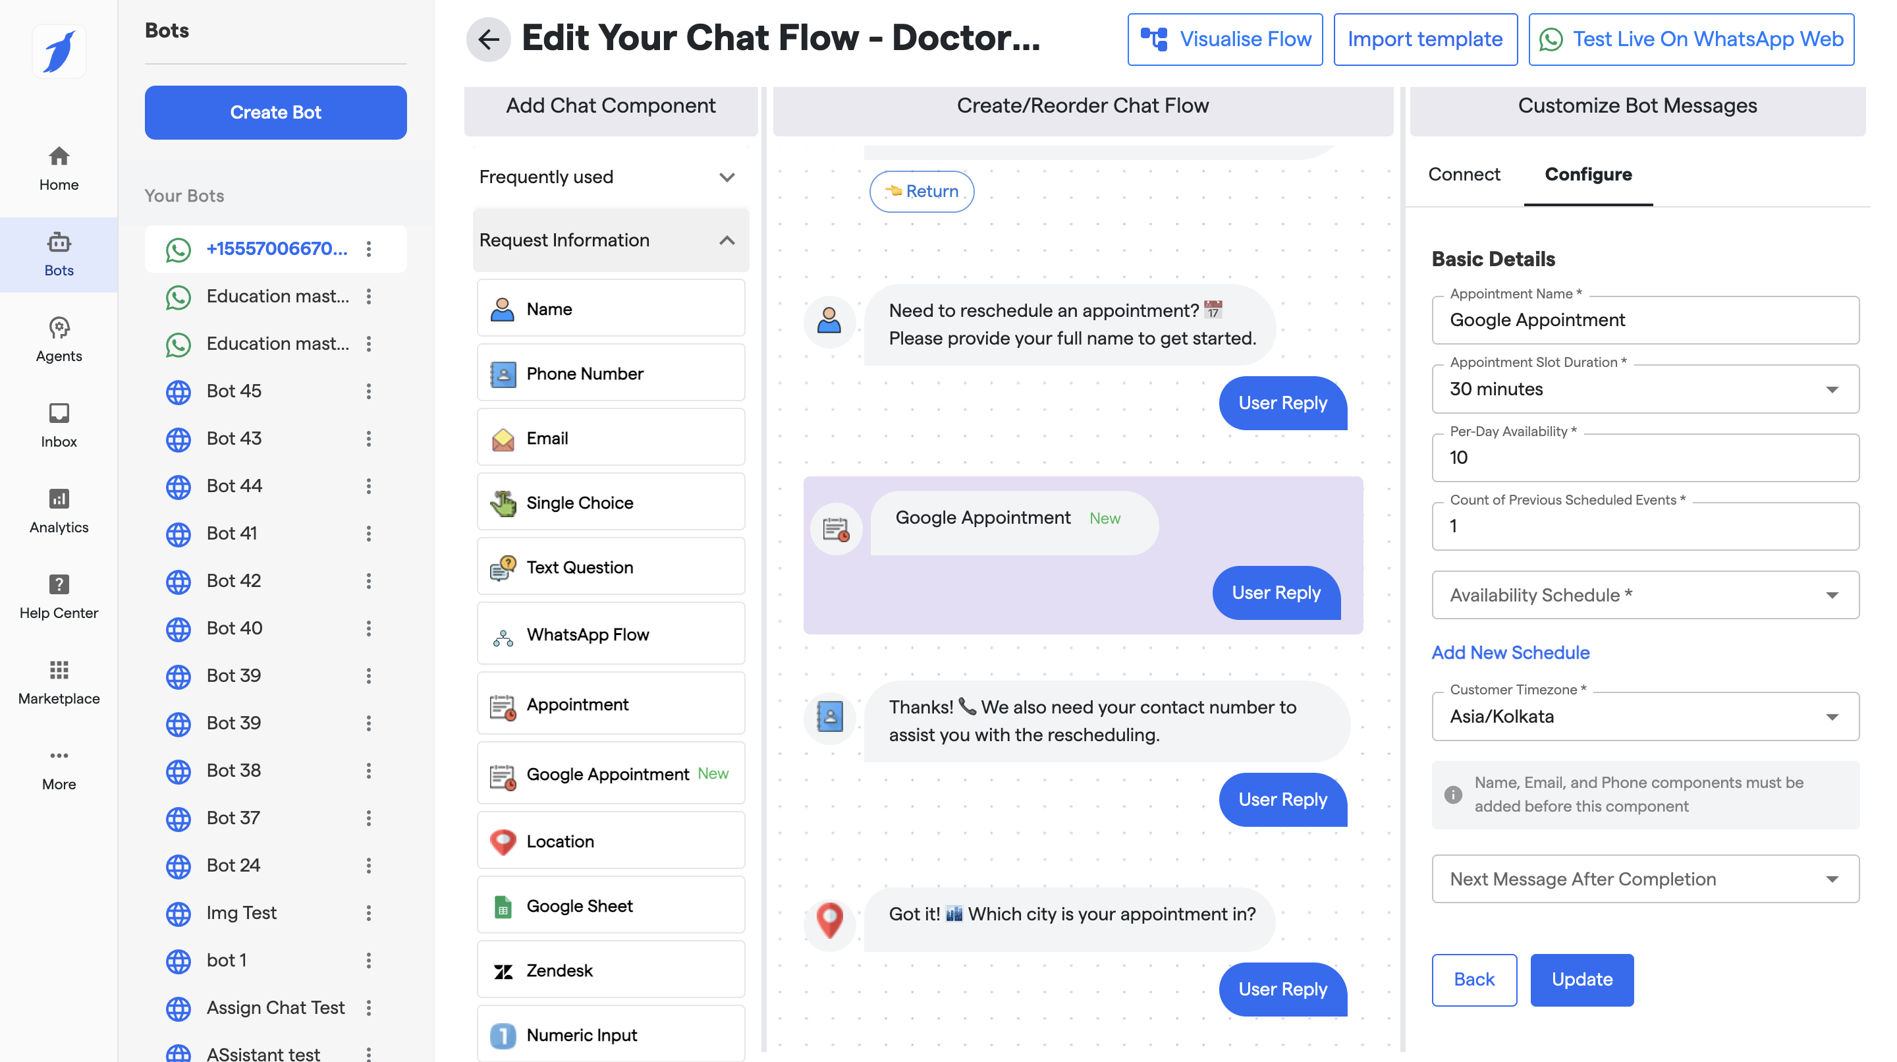Click the Update button
This screenshot has height=1062, width=1897.
1581,979
